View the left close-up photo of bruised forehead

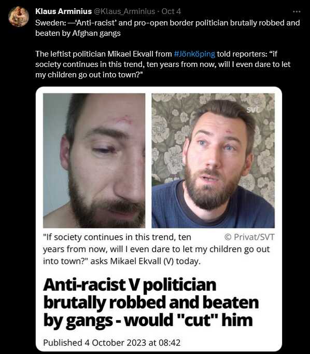(94, 160)
